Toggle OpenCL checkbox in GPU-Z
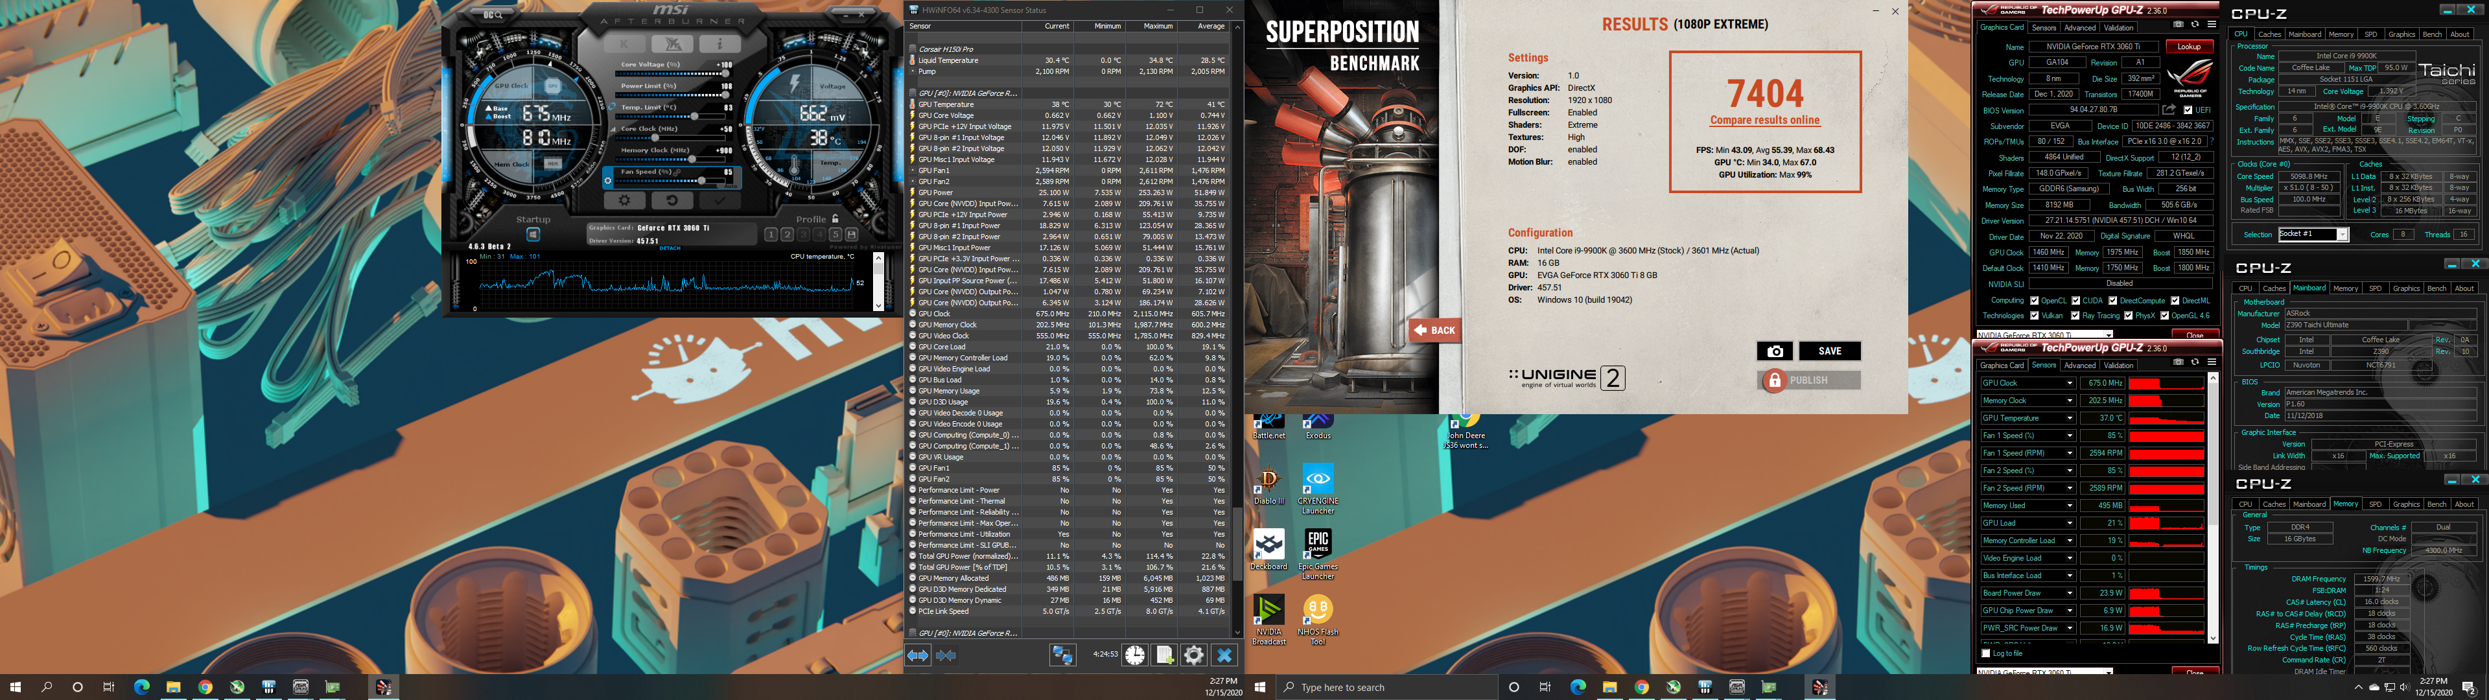The image size is (2489, 700). click(x=2035, y=301)
